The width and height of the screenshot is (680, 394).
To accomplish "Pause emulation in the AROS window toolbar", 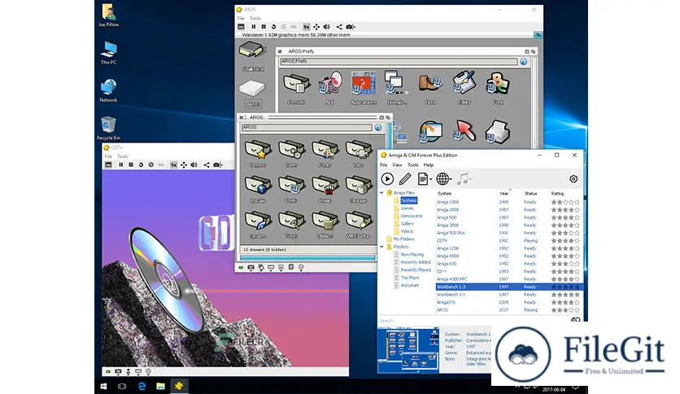I will 254,27.
